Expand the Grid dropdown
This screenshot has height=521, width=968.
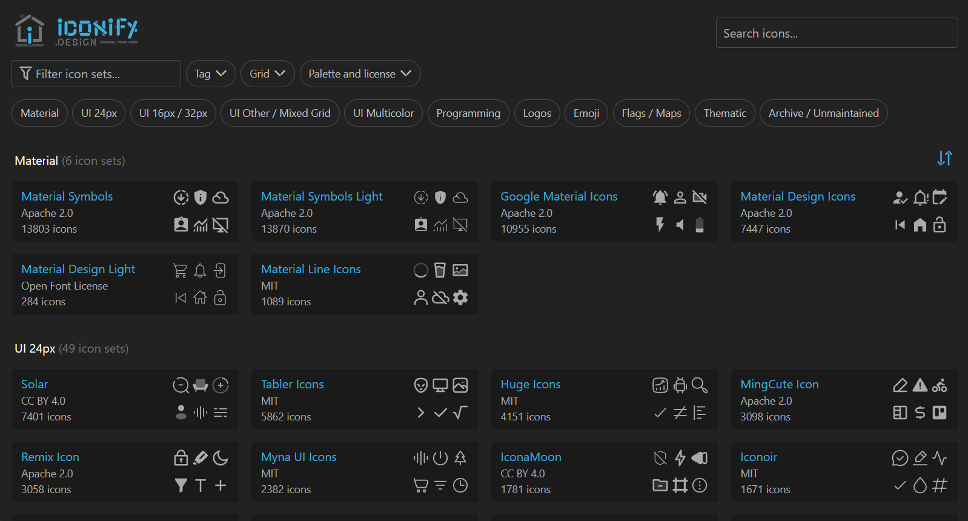coord(267,74)
